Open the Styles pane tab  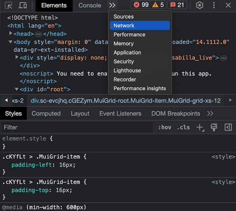13,113
